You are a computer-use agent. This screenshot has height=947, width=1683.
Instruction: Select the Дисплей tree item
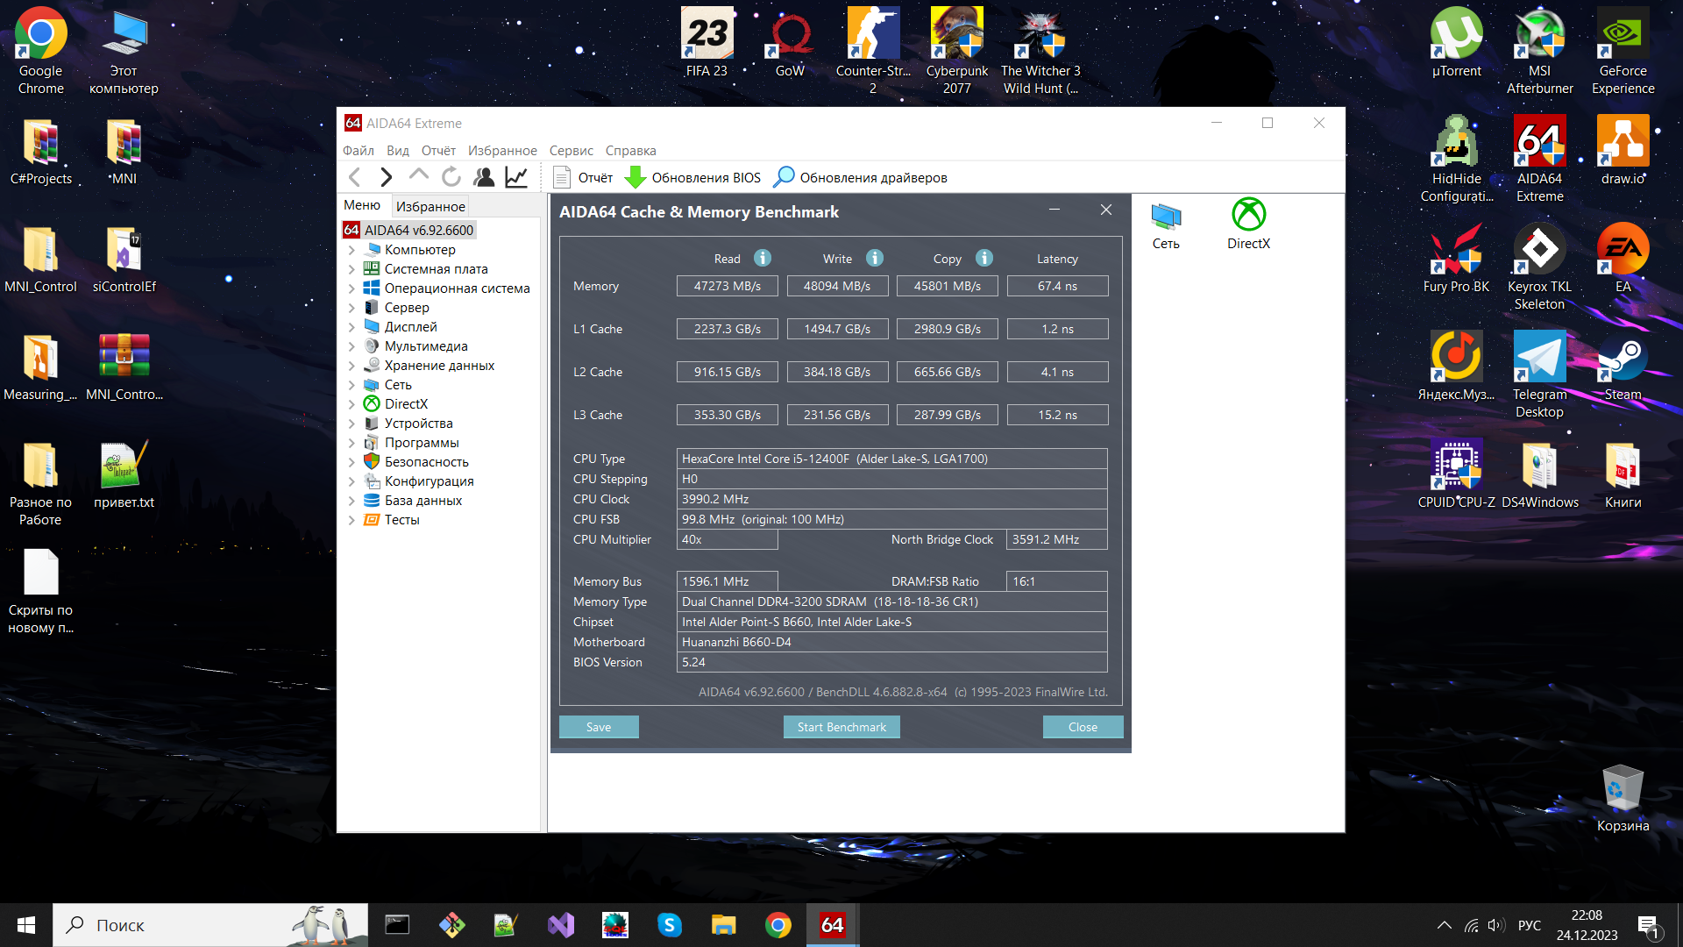410,327
